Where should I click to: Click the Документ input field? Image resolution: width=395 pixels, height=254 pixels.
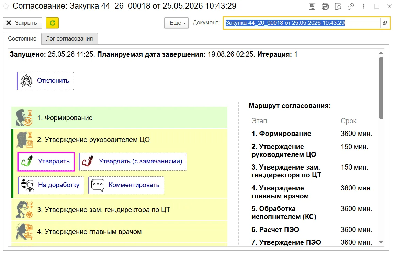[x=302, y=23]
